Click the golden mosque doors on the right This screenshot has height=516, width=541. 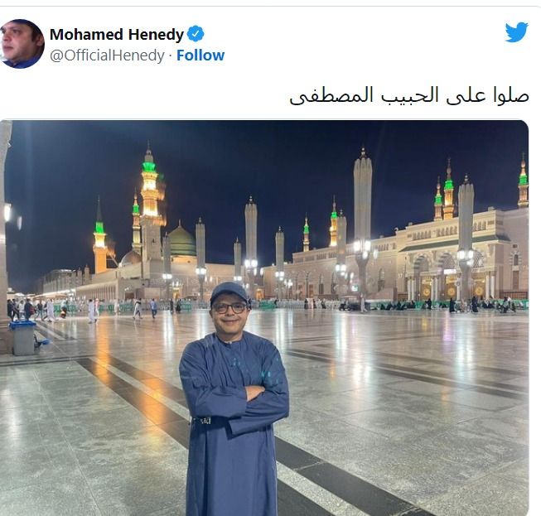point(451,287)
